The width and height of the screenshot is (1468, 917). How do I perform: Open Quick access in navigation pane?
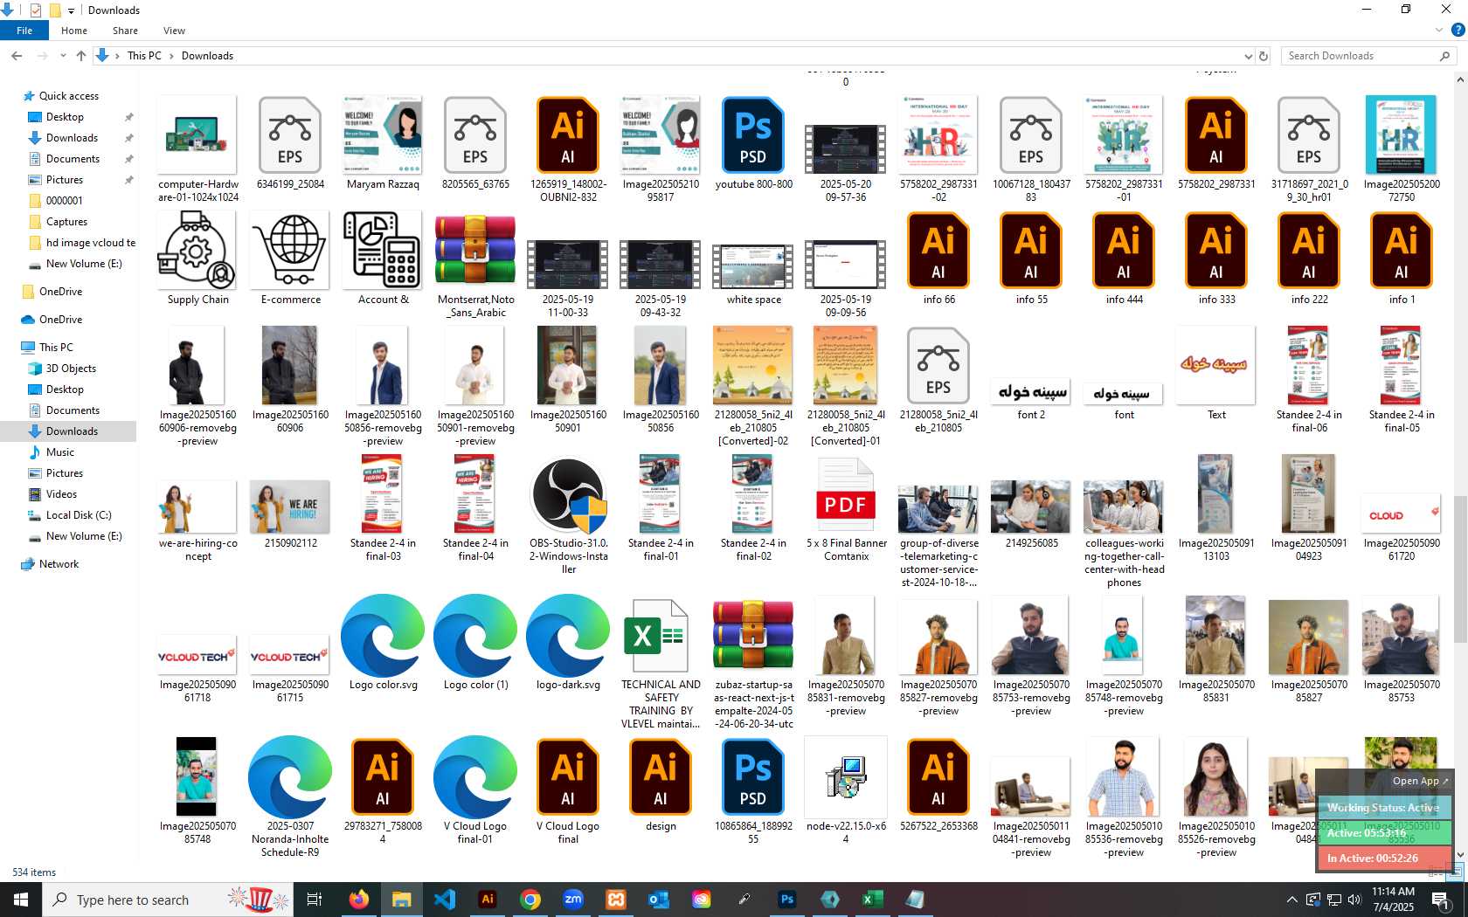tap(68, 96)
